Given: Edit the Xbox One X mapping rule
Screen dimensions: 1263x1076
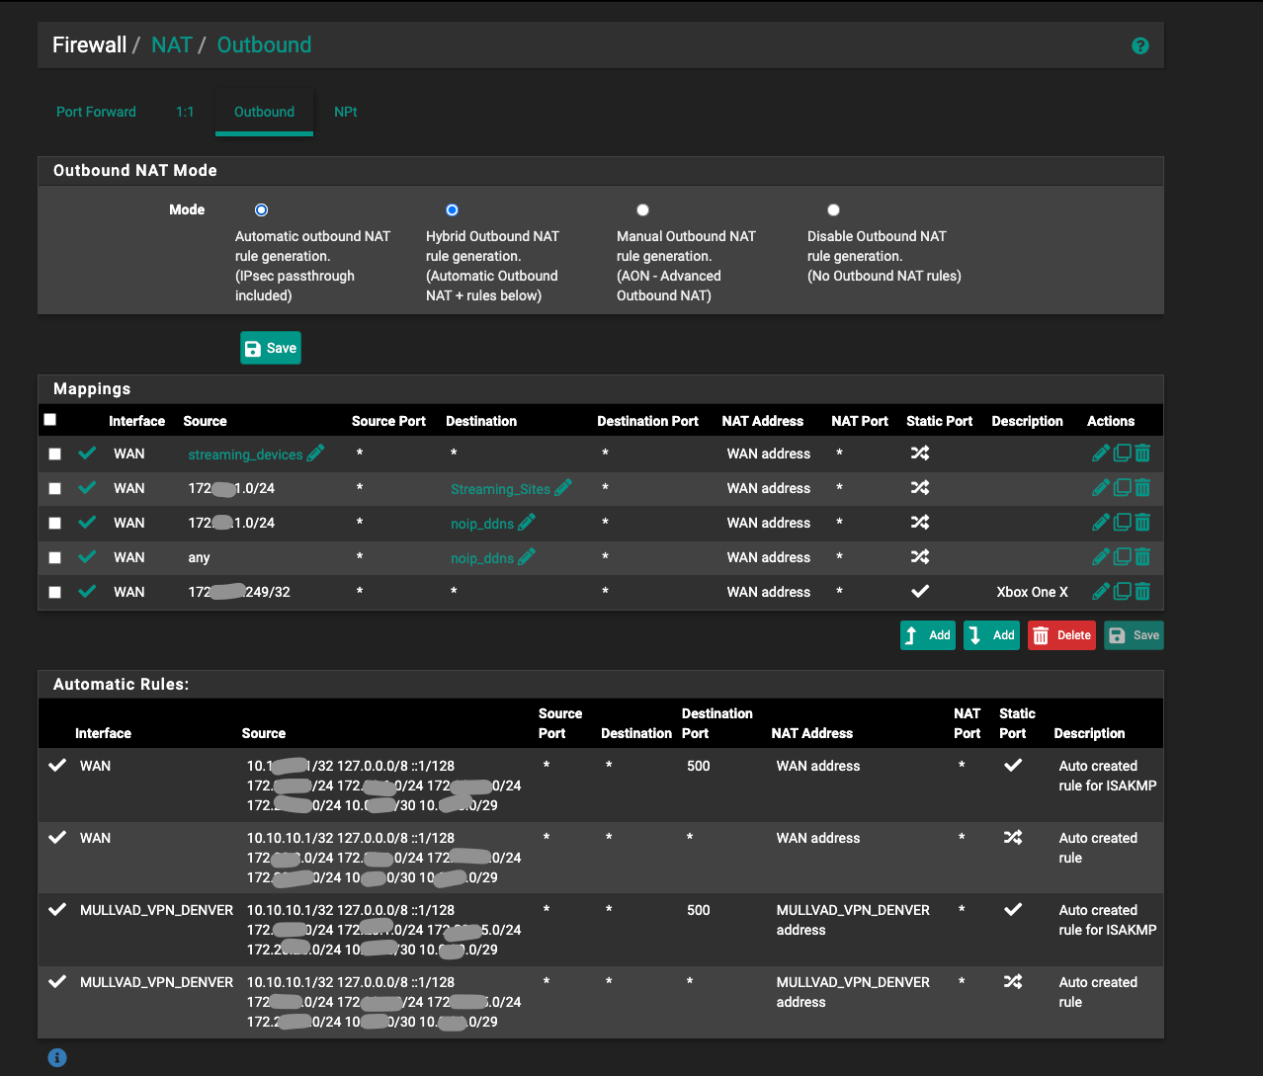Looking at the screenshot, I should tap(1101, 592).
